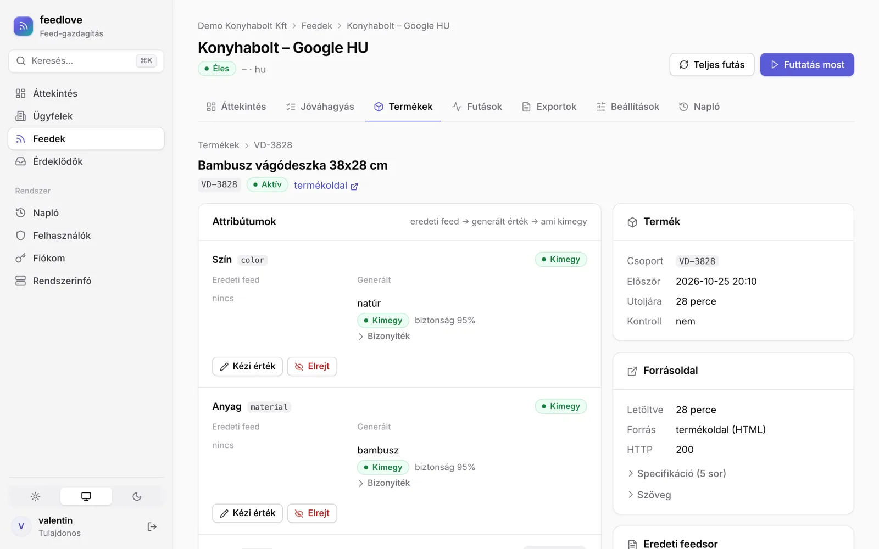879x549 pixels.
Task: Expand the Szöveg section
Action: (649, 495)
